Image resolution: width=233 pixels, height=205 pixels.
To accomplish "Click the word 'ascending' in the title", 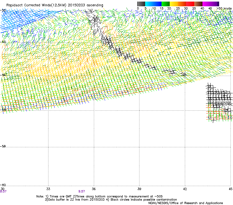I will coord(95,5).
